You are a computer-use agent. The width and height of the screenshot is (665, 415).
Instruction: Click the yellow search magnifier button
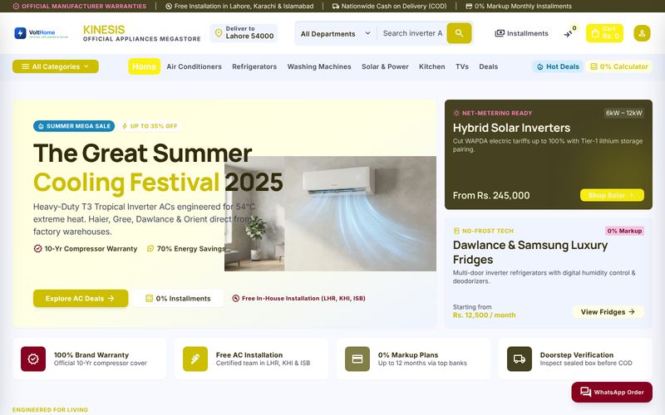(x=459, y=33)
